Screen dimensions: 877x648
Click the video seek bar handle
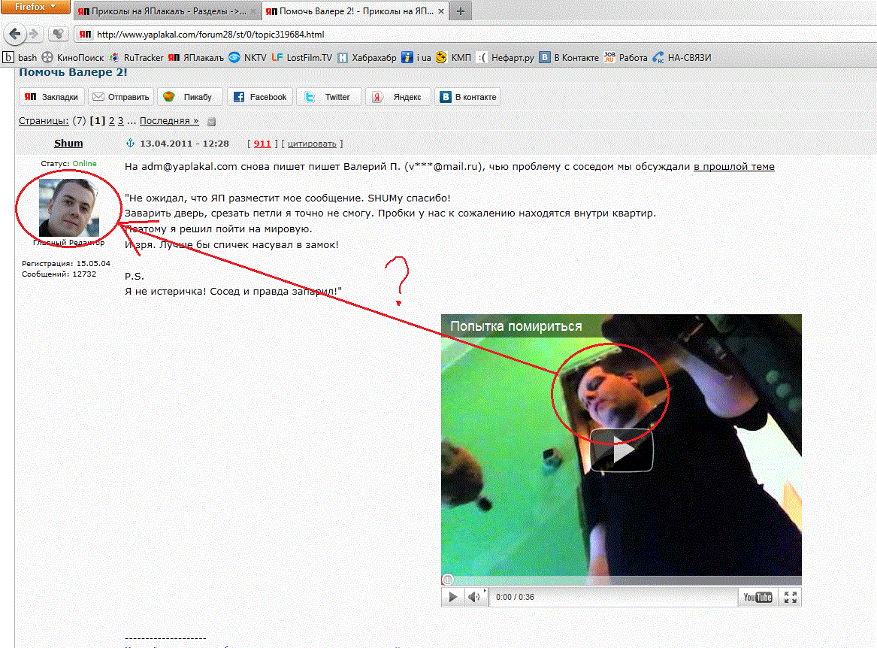pyautogui.click(x=448, y=580)
